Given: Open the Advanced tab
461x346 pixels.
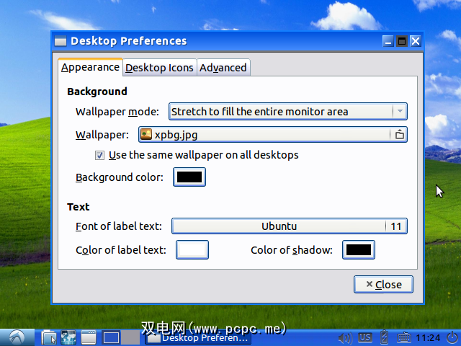Looking at the screenshot, I should coord(223,68).
